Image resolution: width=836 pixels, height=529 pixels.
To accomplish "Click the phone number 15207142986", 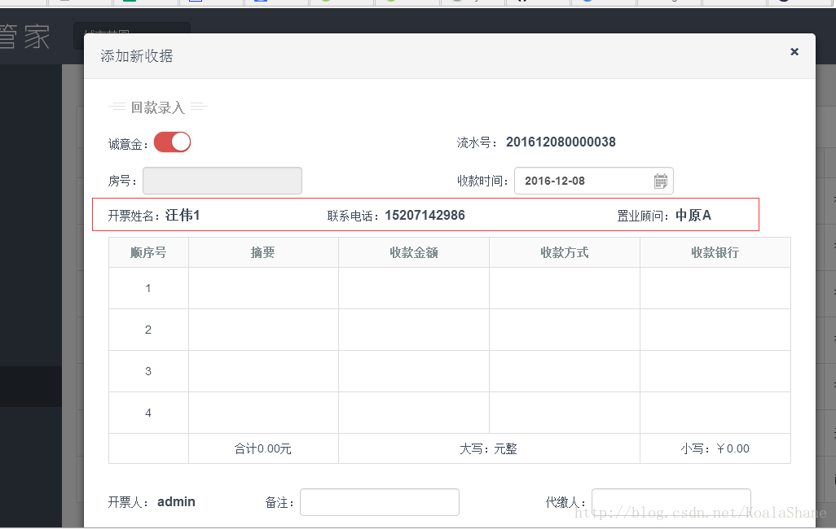I will (x=425, y=215).
